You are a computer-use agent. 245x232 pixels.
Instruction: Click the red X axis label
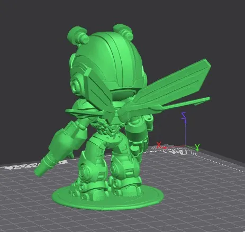point(159,145)
